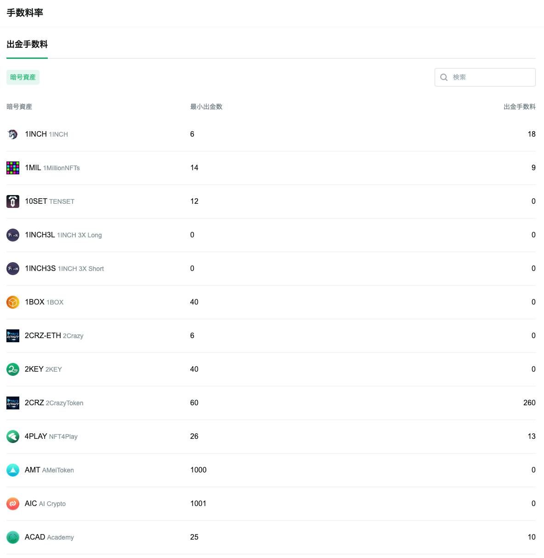
Task: Select the 暗号資産 filter tag
Action: [23, 77]
